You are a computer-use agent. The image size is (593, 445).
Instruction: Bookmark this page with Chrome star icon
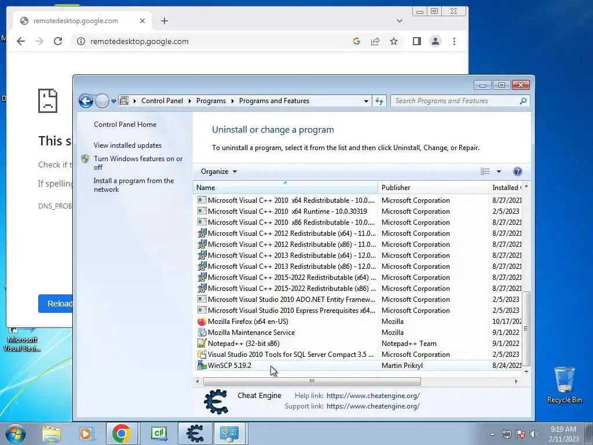[x=394, y=41]
